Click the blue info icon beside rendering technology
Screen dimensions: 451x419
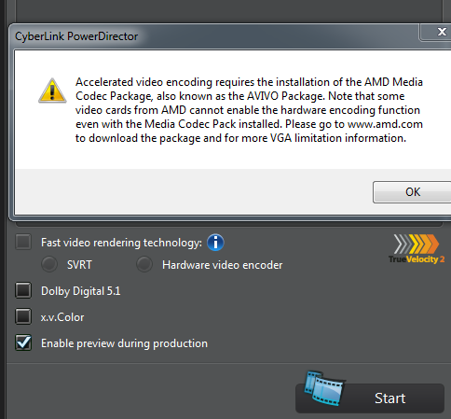215,243
